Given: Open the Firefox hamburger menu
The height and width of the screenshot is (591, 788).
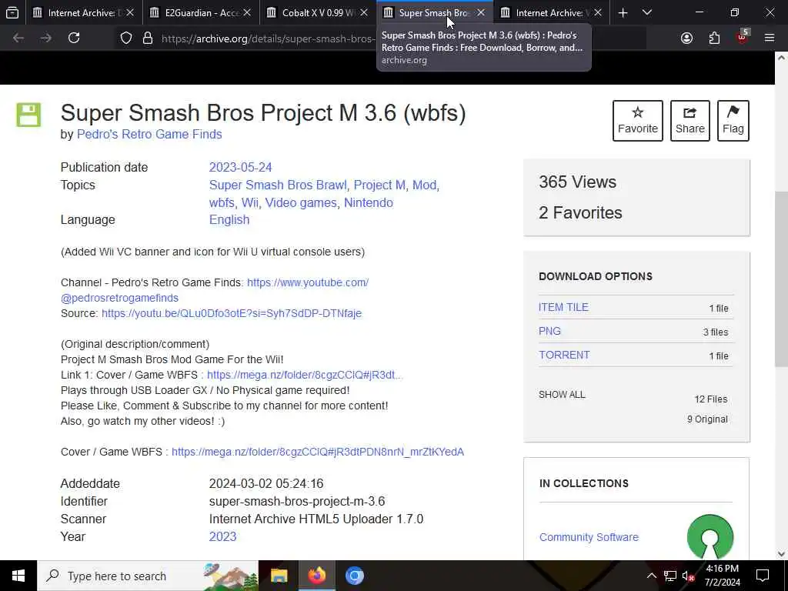Looking at the screenshot, I should pyautogui.click(x=770, y=38).
